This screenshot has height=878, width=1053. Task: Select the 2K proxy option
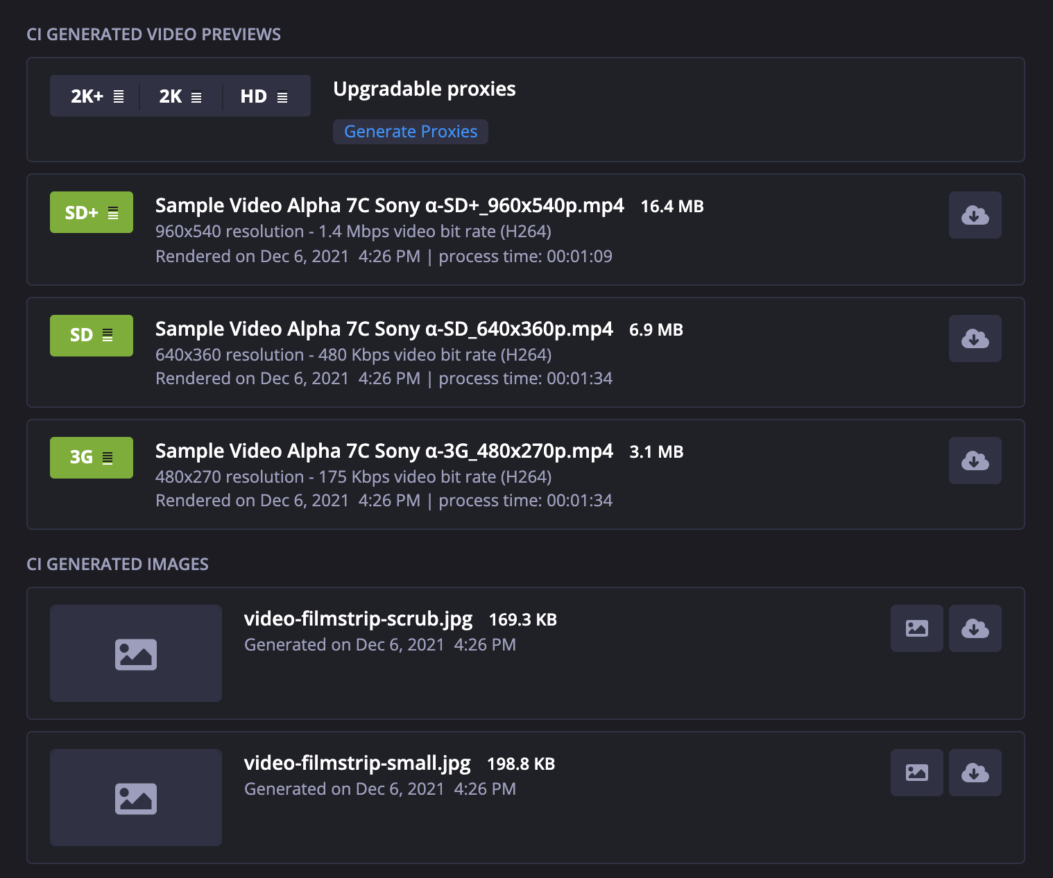coord(180,96)
